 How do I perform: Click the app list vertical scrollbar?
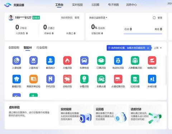166,70
